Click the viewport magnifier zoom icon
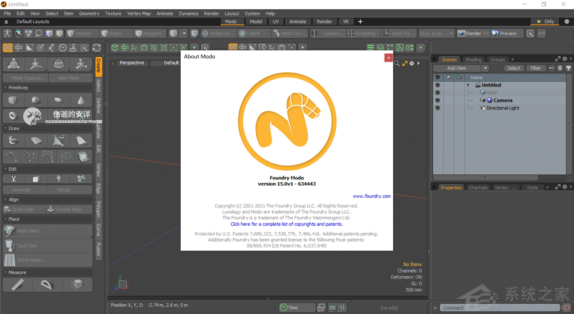Screen dimensions: 574x314 pos(397,63)
